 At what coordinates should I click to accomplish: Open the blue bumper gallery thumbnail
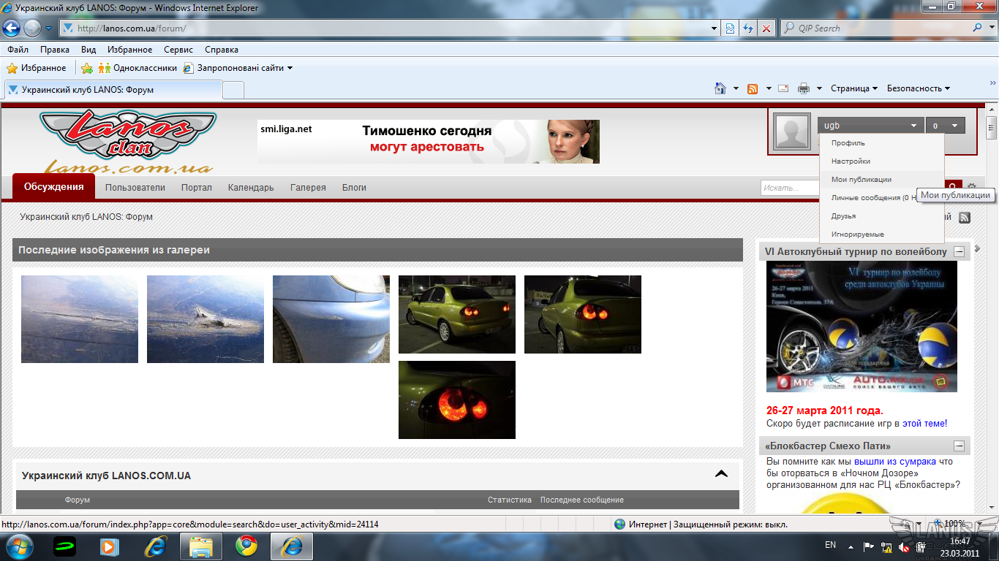coord(331,319)
